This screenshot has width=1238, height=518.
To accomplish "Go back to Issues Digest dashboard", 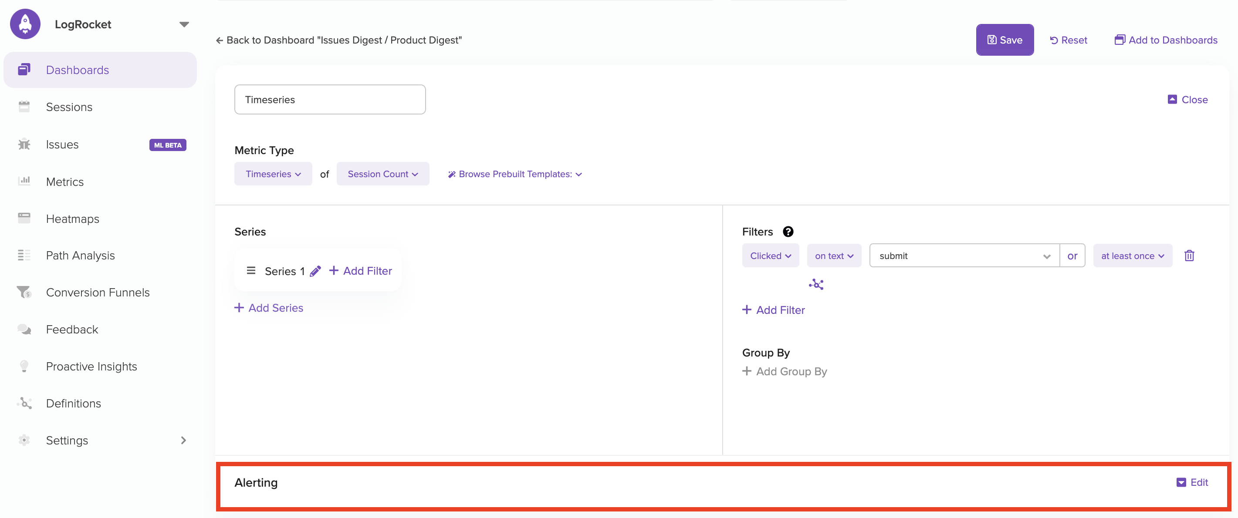I will tap(339, 40).
